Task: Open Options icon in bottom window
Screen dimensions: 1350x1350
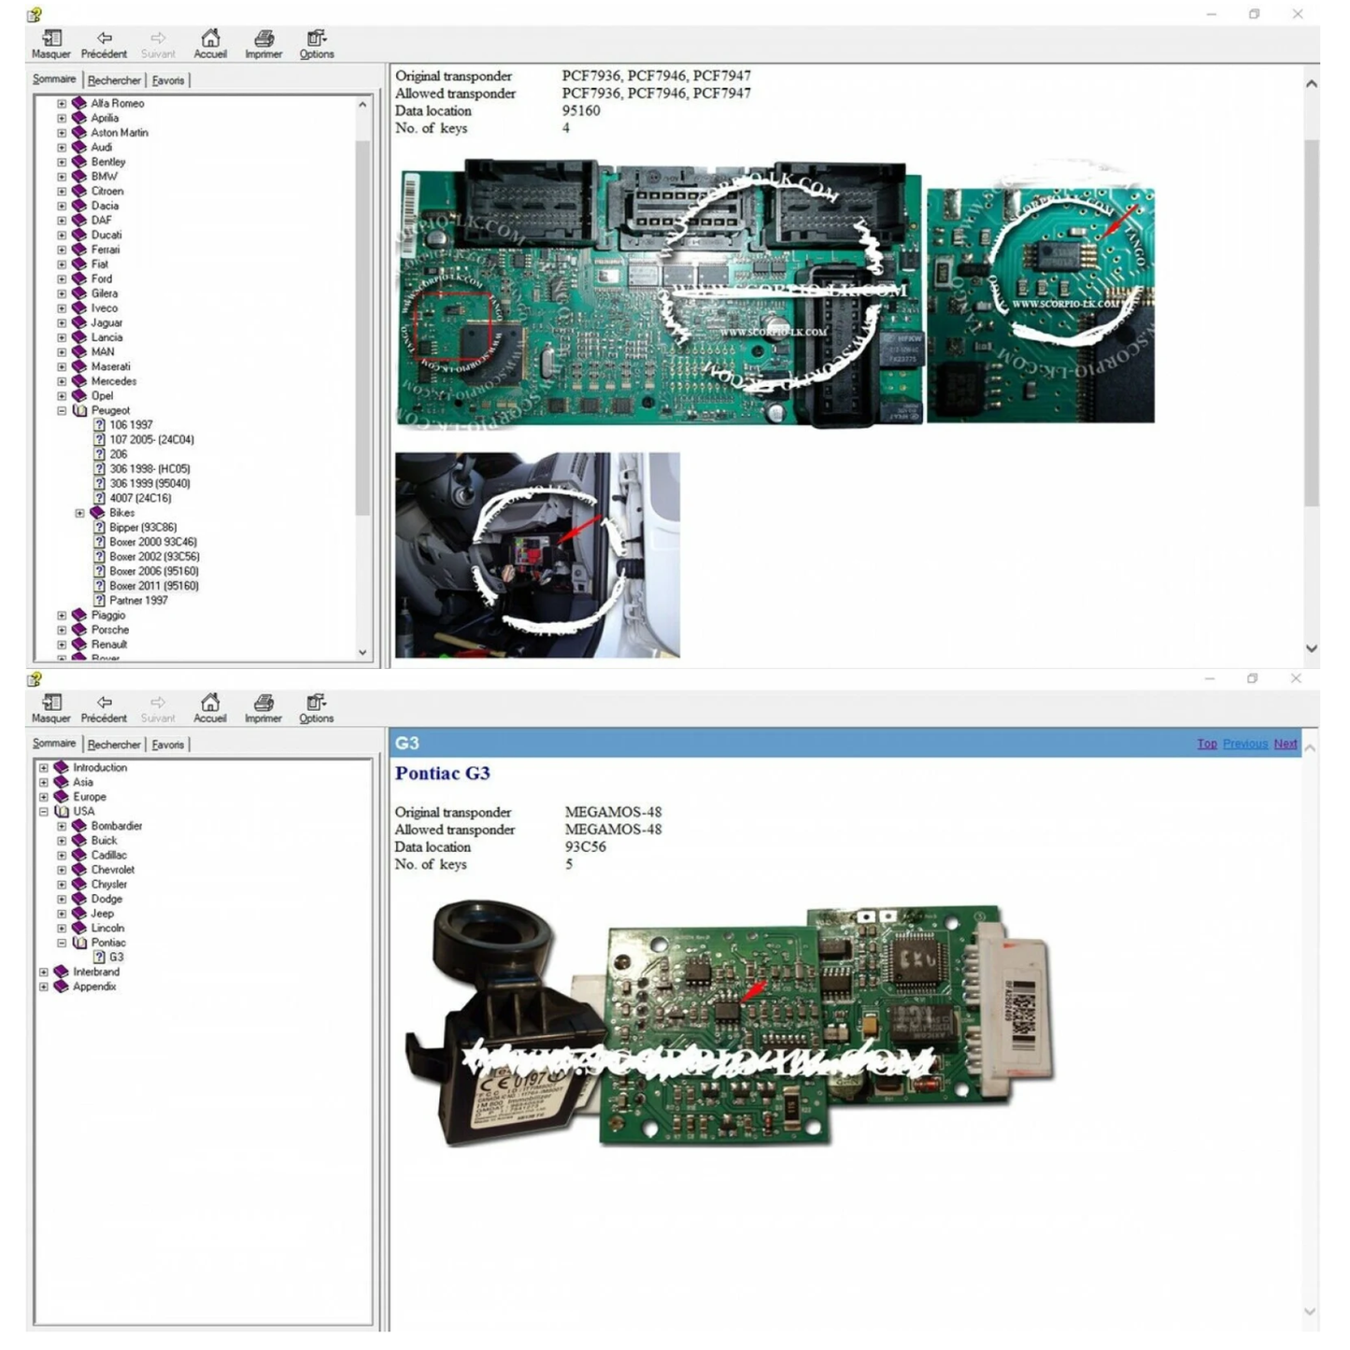Action: [317, 703]
